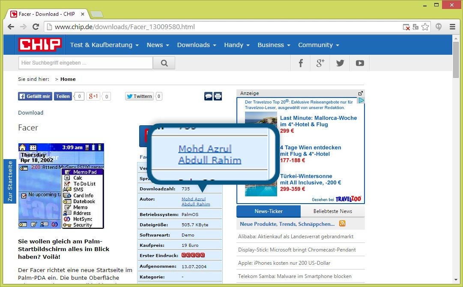Select the Facer - Download - CHIP browser tab

[47, 14]
